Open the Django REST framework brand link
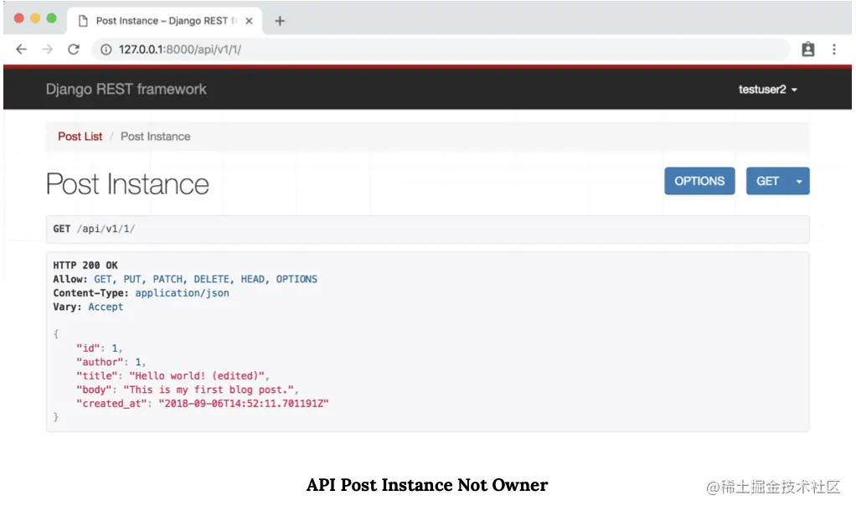Screen dimensions: 856x511 coord(126,89)
